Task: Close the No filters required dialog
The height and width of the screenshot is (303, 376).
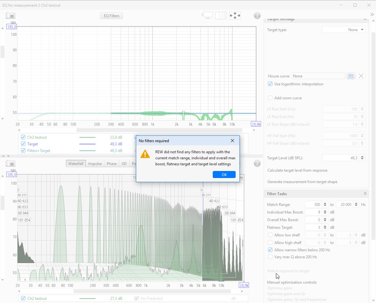Action: click(232, 140)
